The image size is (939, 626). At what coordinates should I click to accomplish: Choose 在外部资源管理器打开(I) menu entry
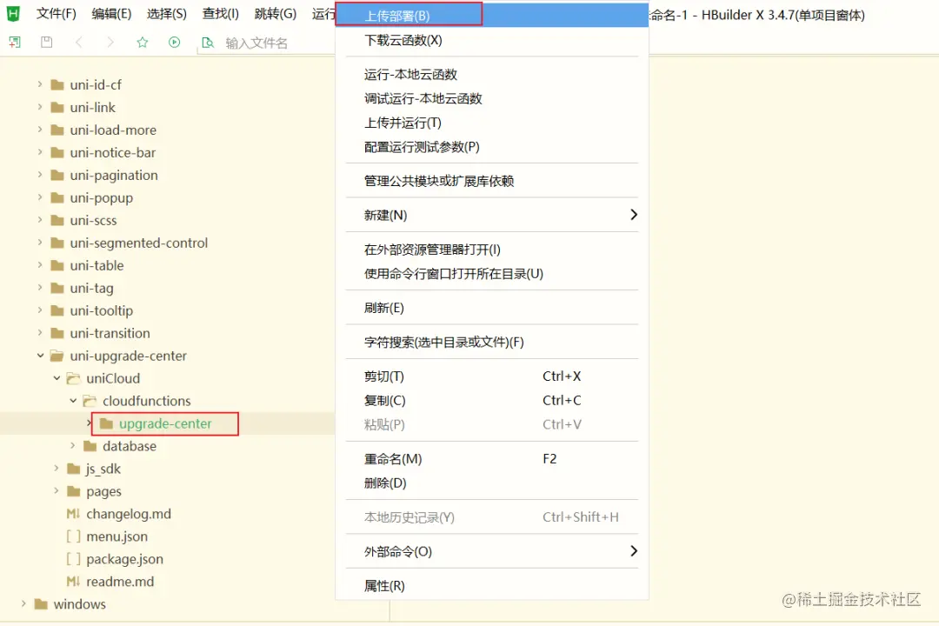[492, 250]
